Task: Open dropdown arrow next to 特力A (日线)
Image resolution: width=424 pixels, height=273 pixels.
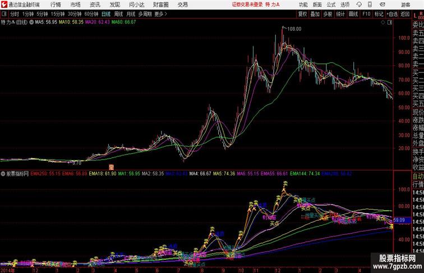Action: pyautogui.click(x=31, y=22)
